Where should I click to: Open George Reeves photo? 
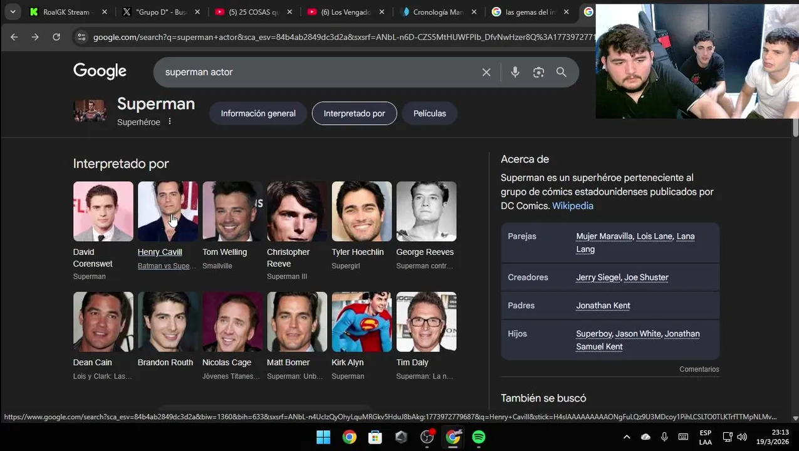pos(426,211)
